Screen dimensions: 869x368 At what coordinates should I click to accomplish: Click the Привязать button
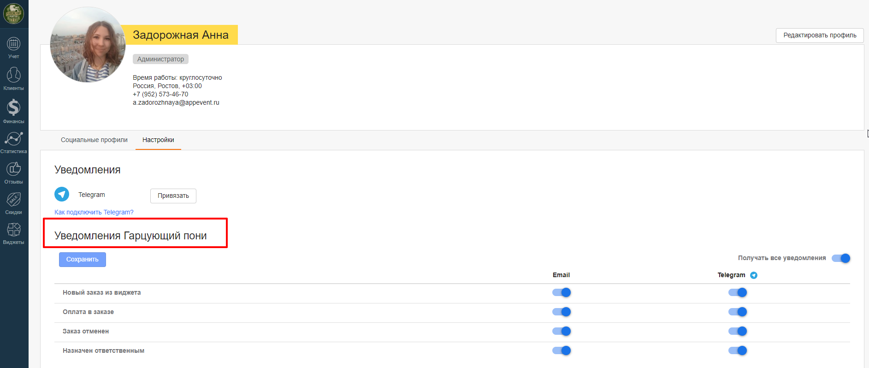point(173,196)
